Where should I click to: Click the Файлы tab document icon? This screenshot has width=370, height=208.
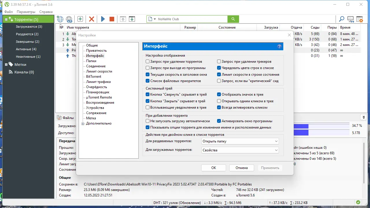[x=59, y=118]
